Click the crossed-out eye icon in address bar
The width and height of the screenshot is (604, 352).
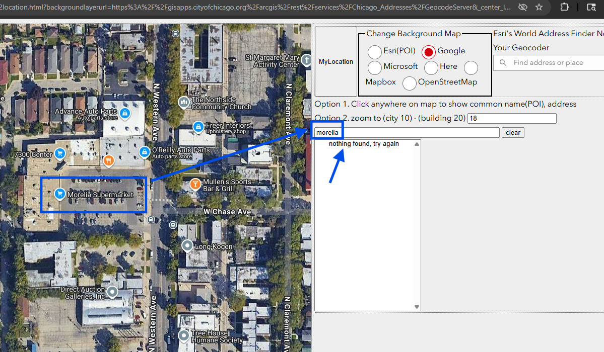(x=523, y=8)
